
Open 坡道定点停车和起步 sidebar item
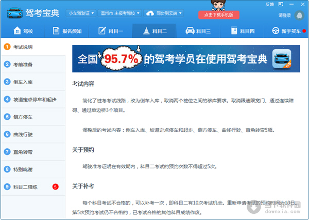pos(33,99)
